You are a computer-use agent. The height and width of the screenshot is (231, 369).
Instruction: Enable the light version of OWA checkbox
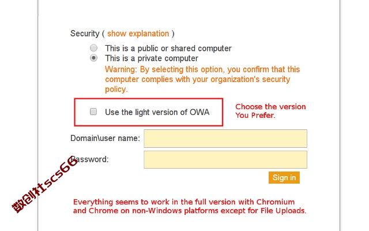point(93,111)
